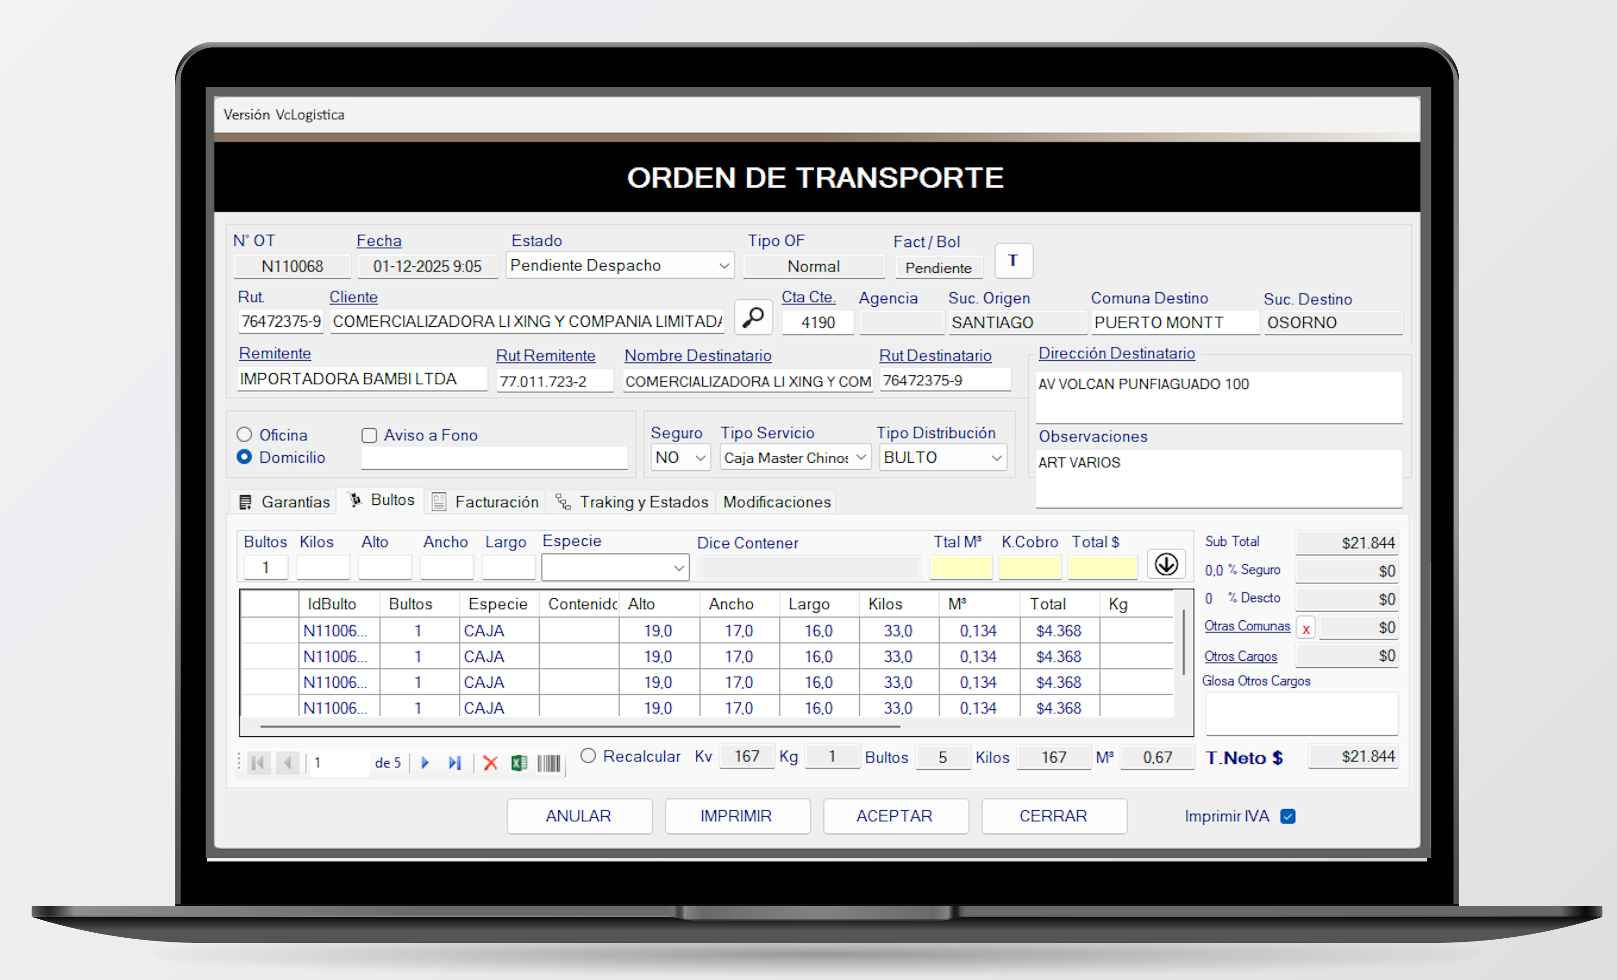Click the Rut field 76472375-9 under Rut

pyautogui.click(x=281, y=322)
